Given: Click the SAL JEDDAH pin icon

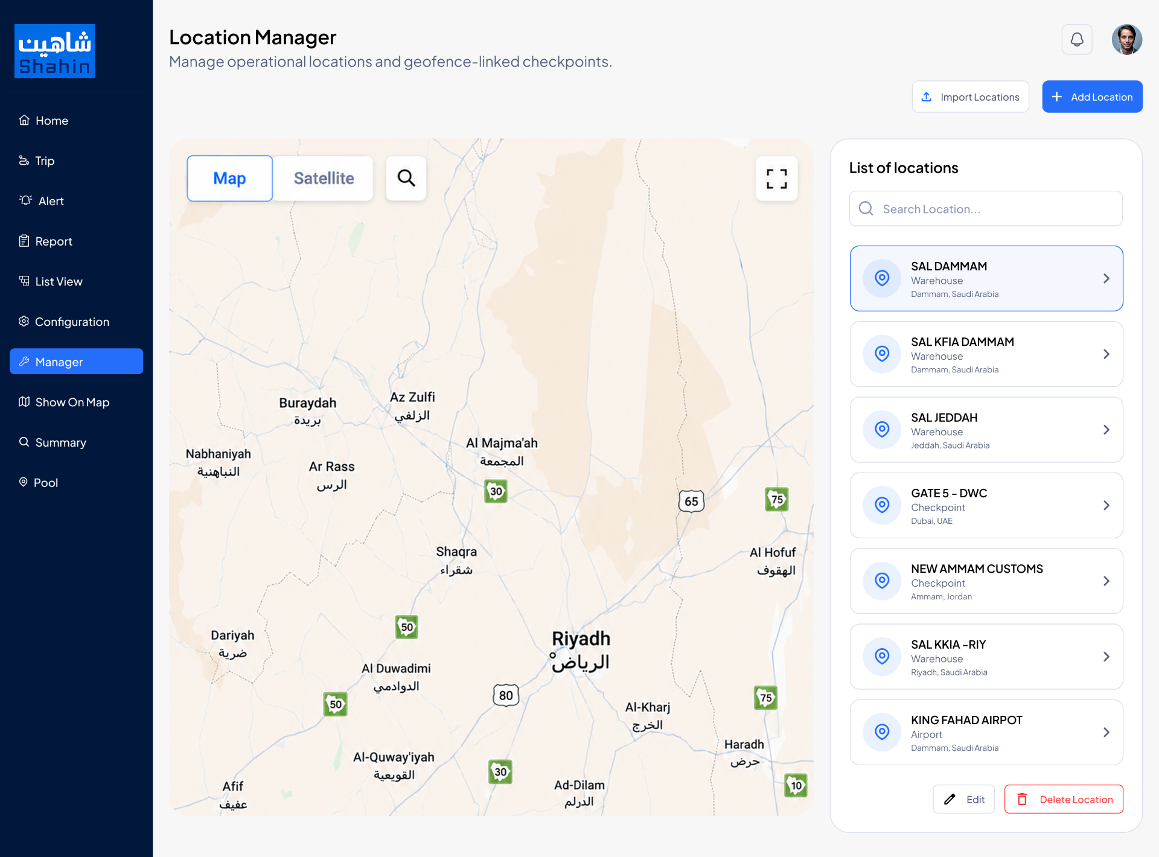Looking at the screenshot, I should [x=882, y=430].
